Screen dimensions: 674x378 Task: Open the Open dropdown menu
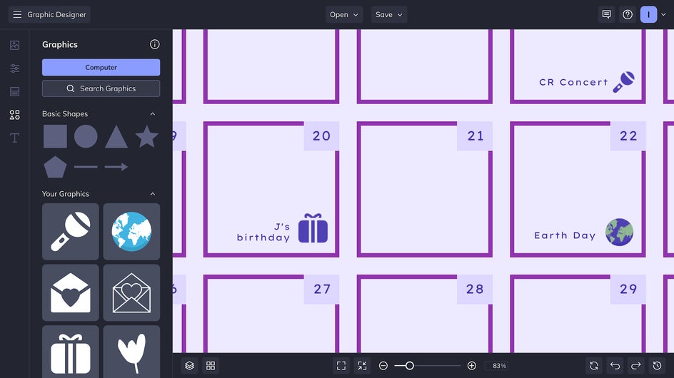pos(344,14)
